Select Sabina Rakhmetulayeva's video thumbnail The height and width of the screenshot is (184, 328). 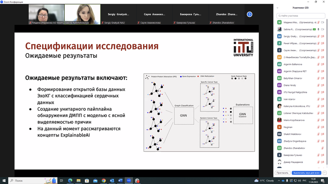point(82,14)
